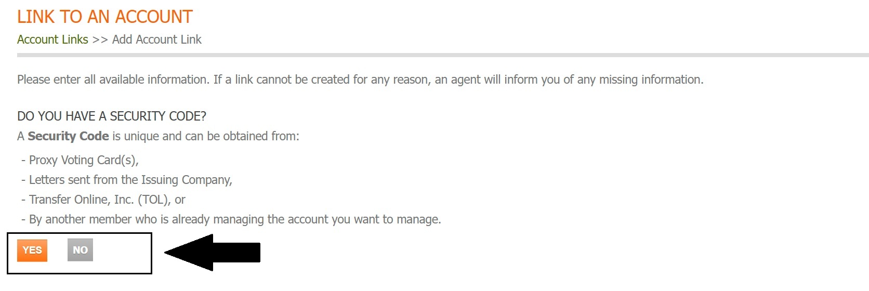Click the LINK TO AN ACCOUNT heading
This screenshot has width=869, height=291.
tap(104, 17)
